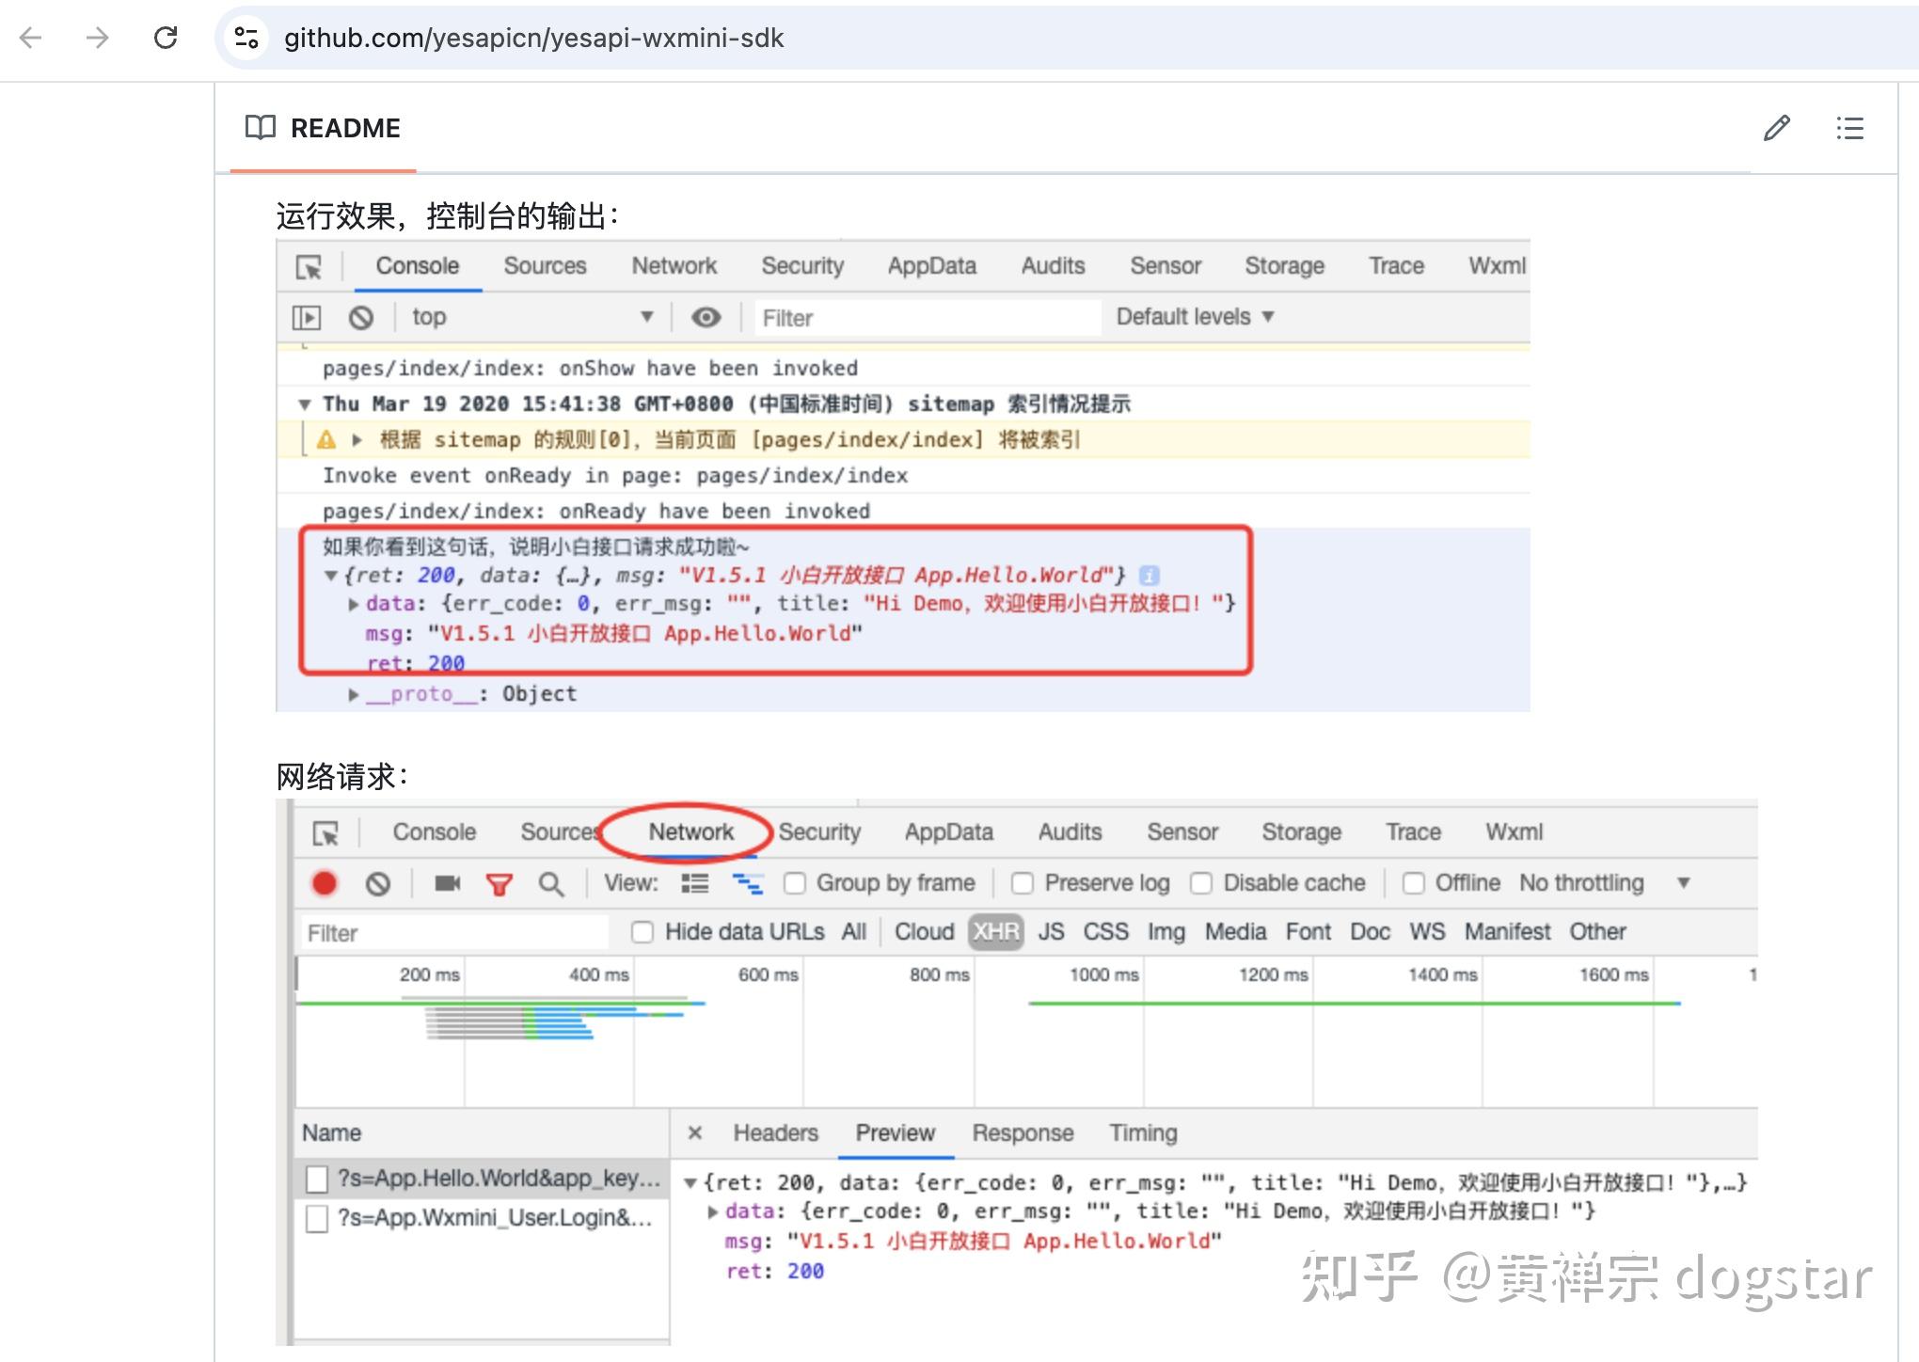Edit the README with the pencil icon
1919x1362 pixels.
click(1776, 128)
